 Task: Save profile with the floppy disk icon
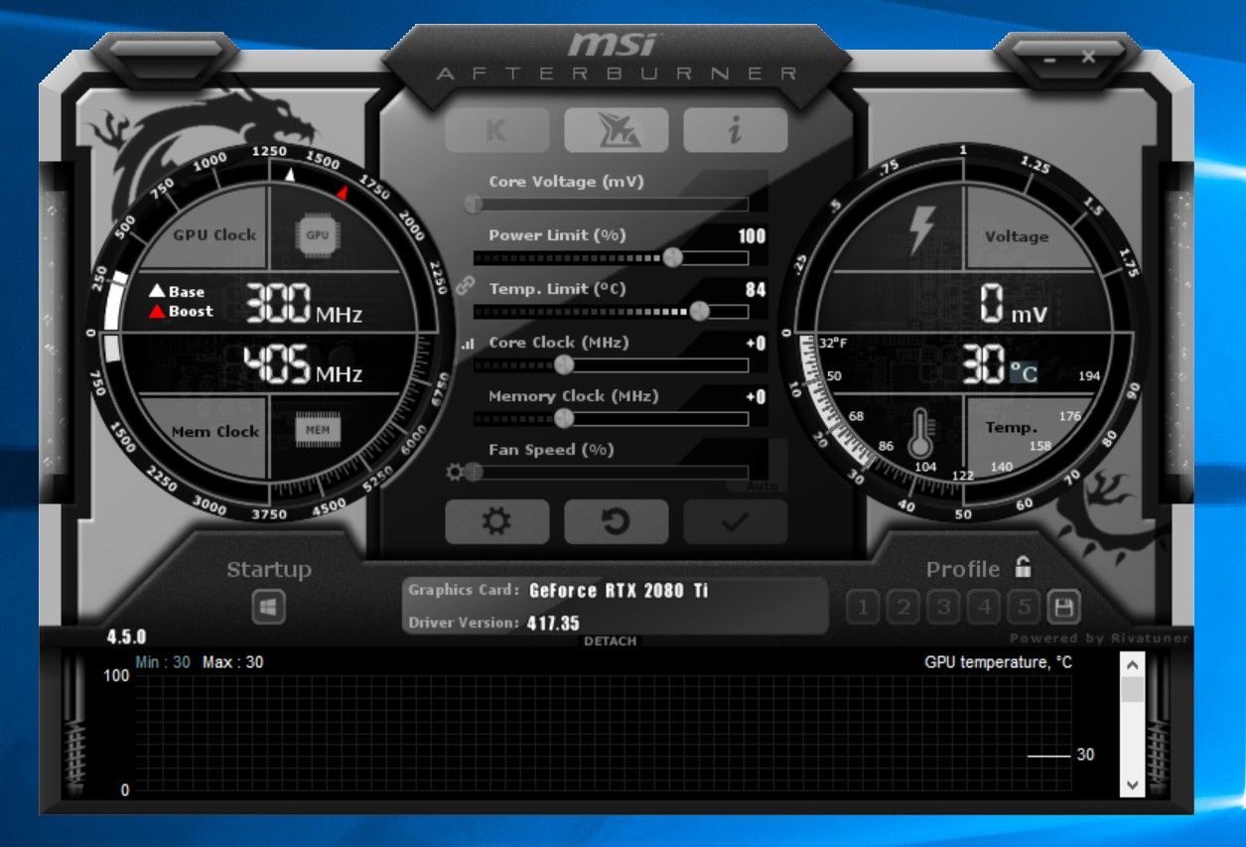click(1064, 607)
